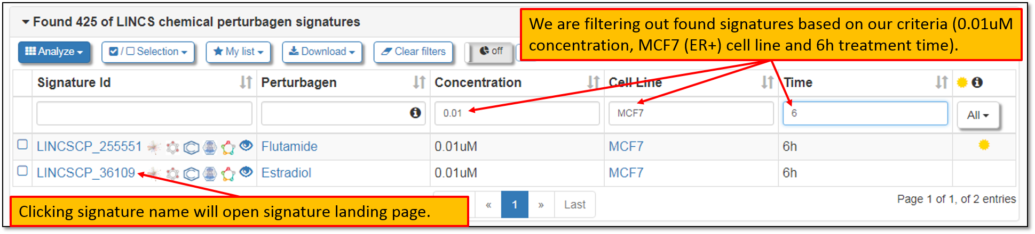Click the blue building-like icon for LINCSCP_255551

point(210,147)
